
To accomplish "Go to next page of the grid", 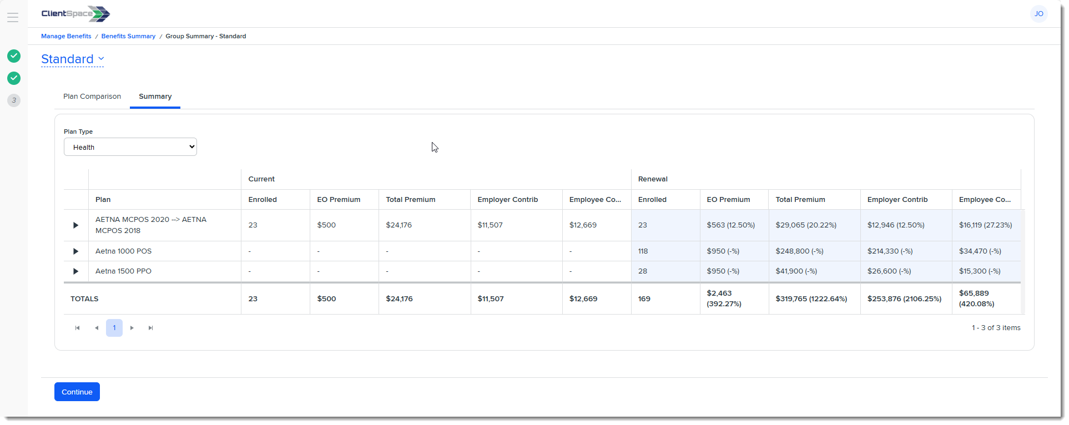I will tap(132, 328).
